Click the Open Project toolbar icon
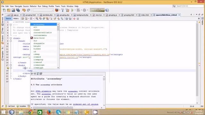Viewport: 205px width, 115px height. click(x=13, y=10)
